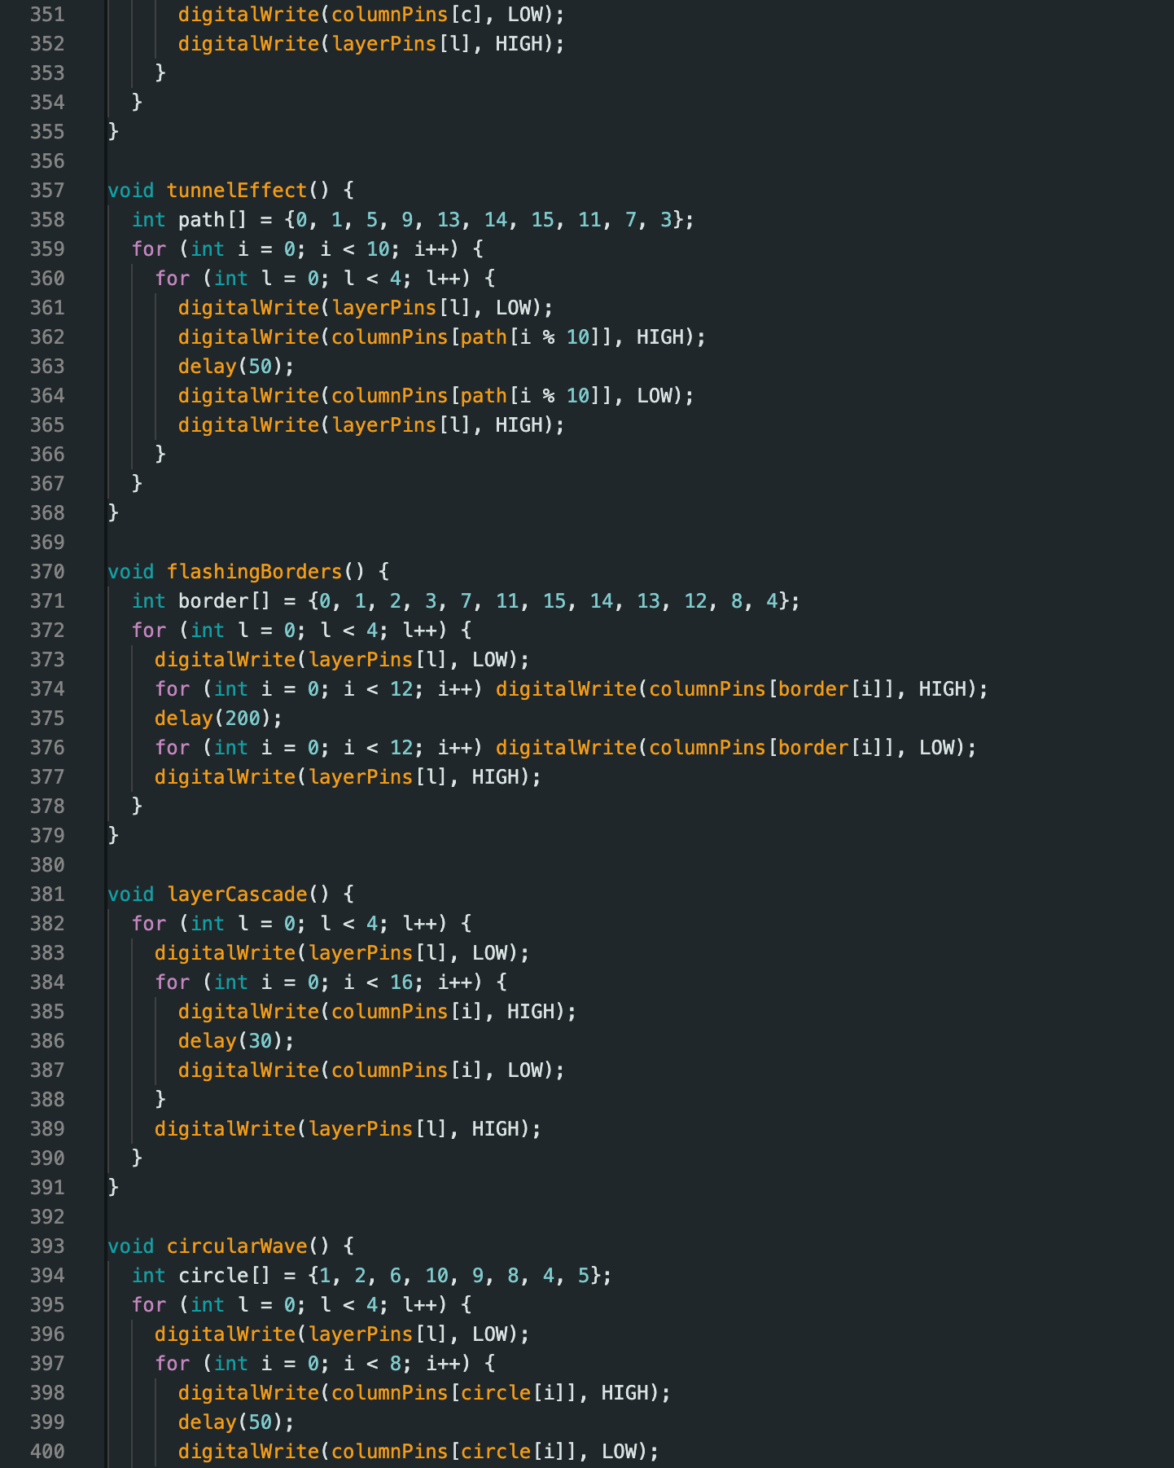Click the layerCascade function name

tap(237, 894)
